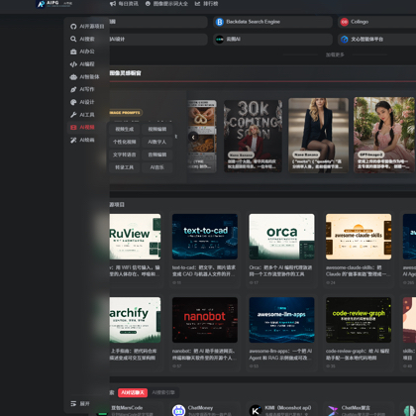Open the AIPG site logo
The height and width of the screenshot is (416, 416).
54,4
